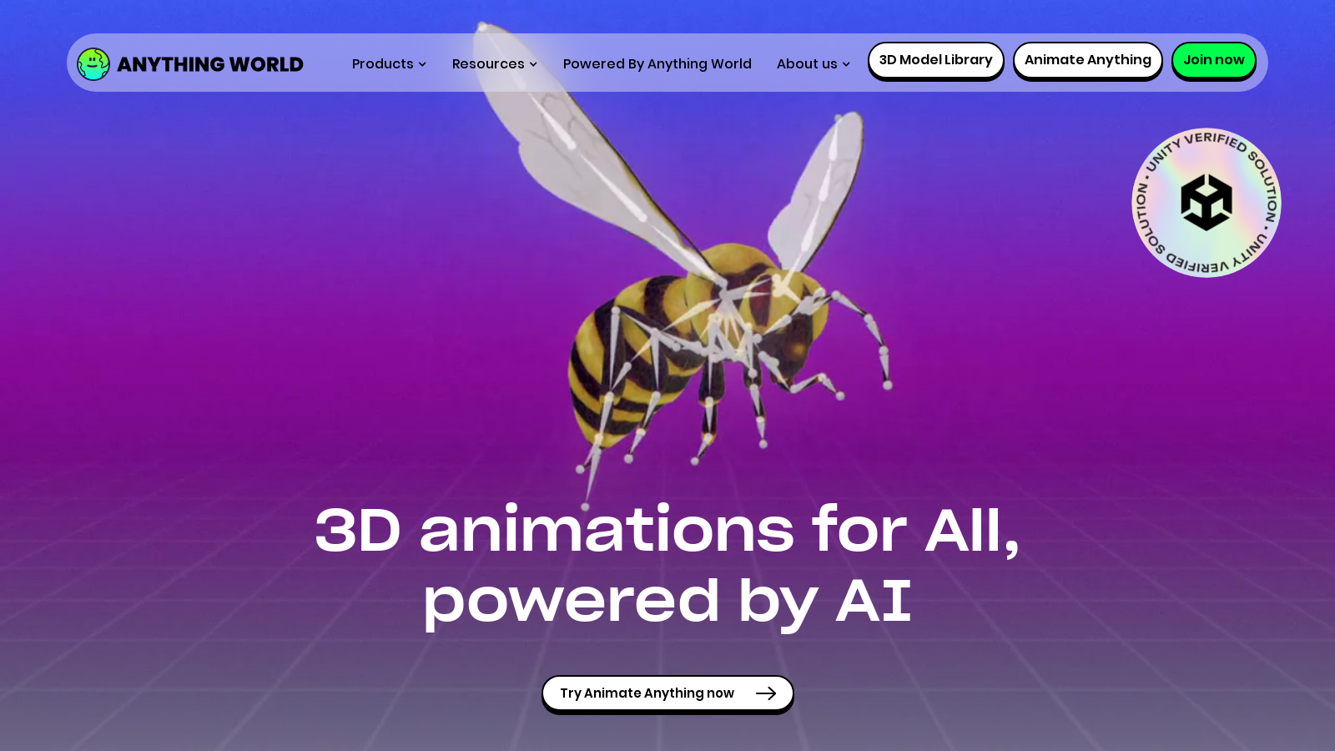Click the '3D animations for All' headline
The image size is (1335, 751).
click(667, 531)
